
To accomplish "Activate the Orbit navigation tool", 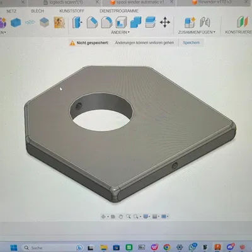I will pyautogui.click(x=103, y=217).
